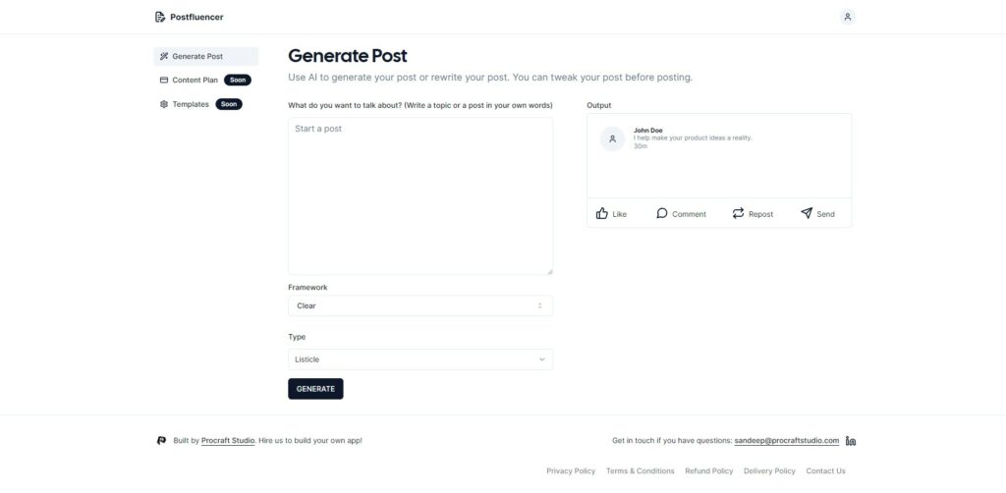Image resolution: width=1006 pixels, height=493 pixels.
Task: Open the LinkedIn icon in footer
Action: tap(851, 440)
